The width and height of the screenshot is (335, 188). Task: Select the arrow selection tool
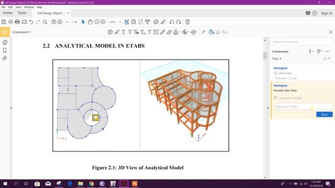(83, 22)
